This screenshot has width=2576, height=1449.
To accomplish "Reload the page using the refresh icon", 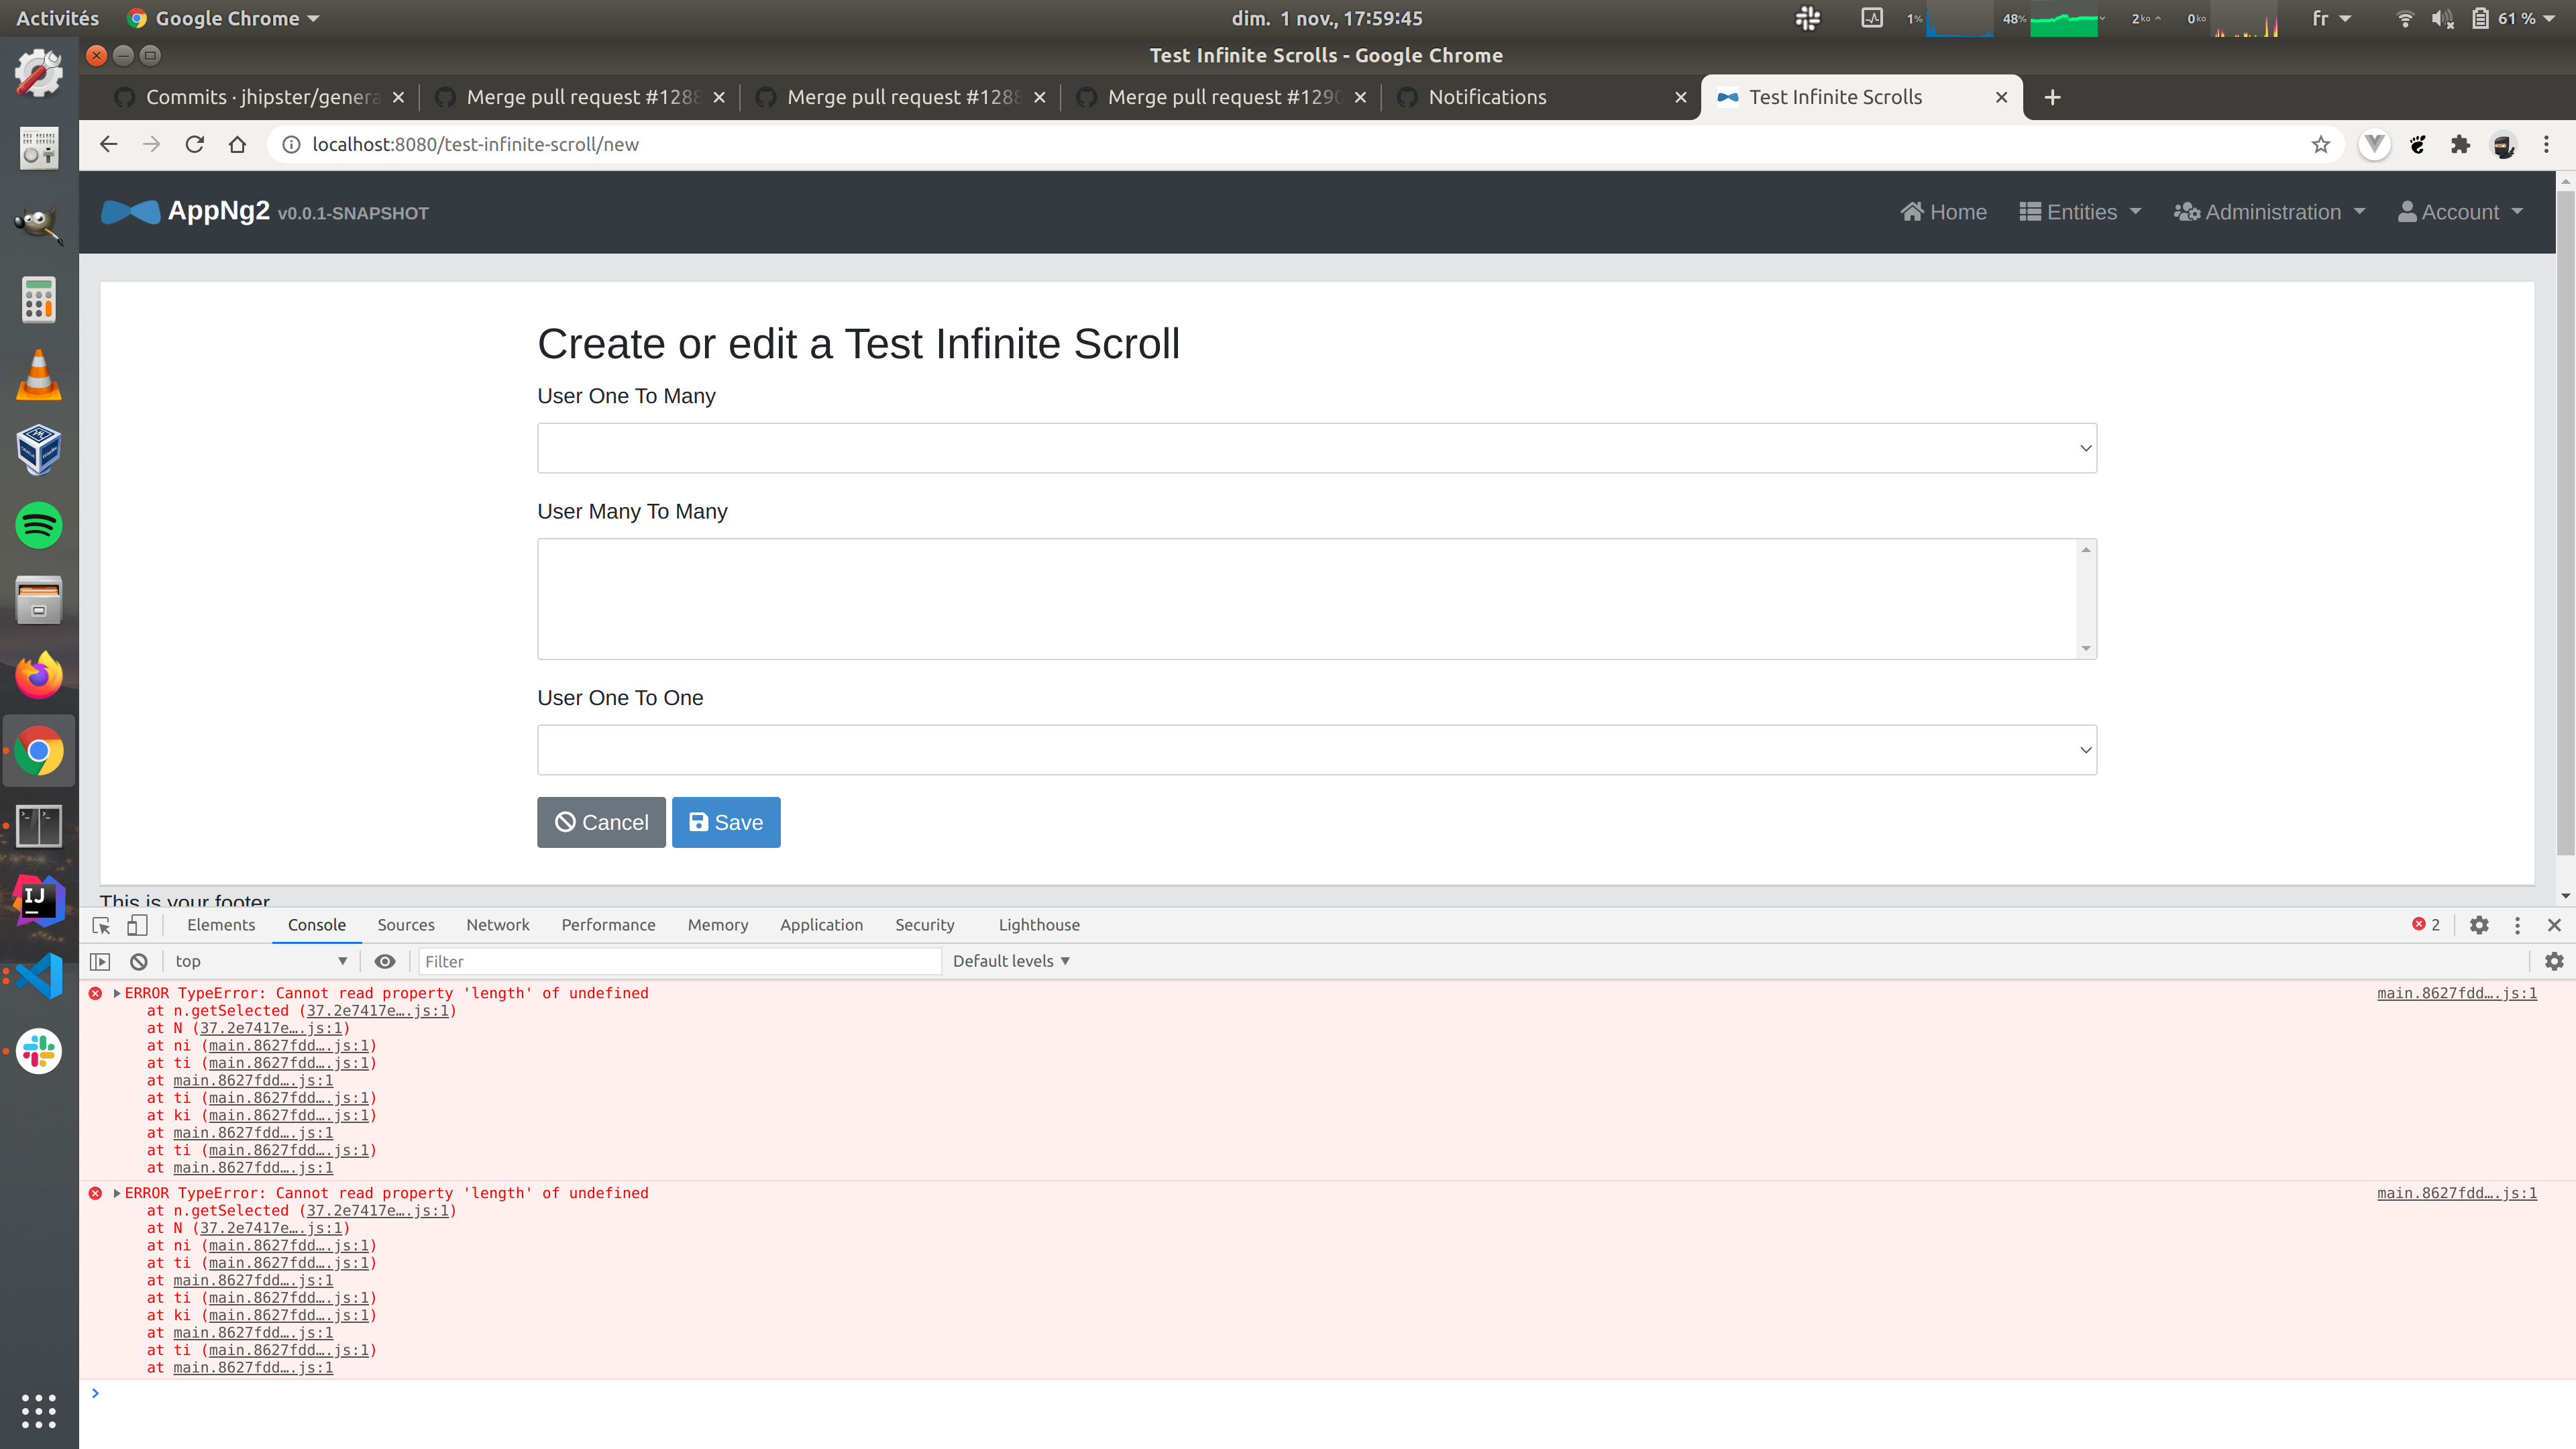I will point(195,144).
